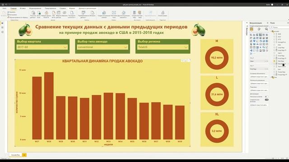This screenshot has width=289, height=162.
Task: Open the avocado type dropdown conventional
Action: click(x=103, y=47)
